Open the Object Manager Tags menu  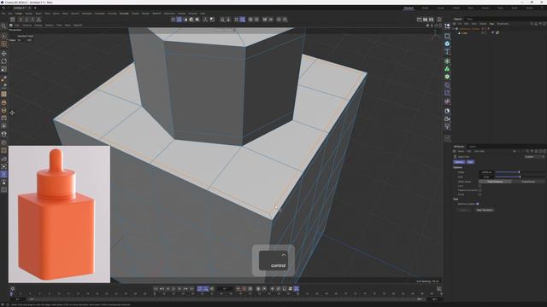pyautogui.click(x=491, y=24)
